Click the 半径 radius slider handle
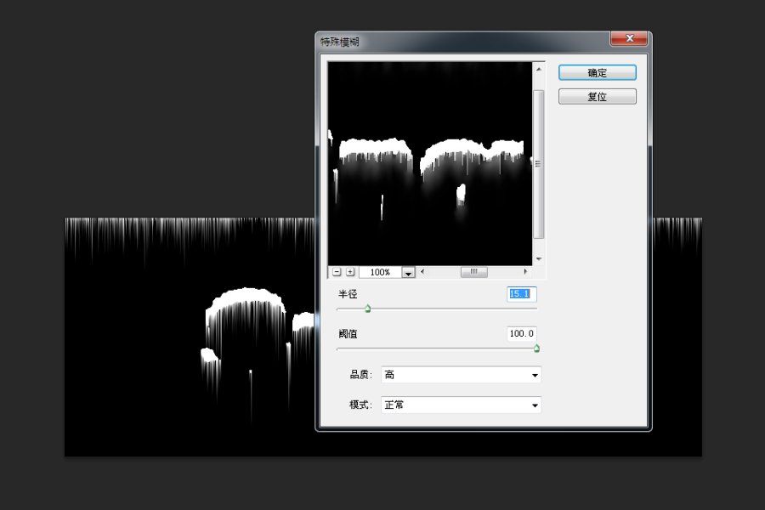Image resolution: width=765 pixels, height=510 pixels. (x=368, y=309)
